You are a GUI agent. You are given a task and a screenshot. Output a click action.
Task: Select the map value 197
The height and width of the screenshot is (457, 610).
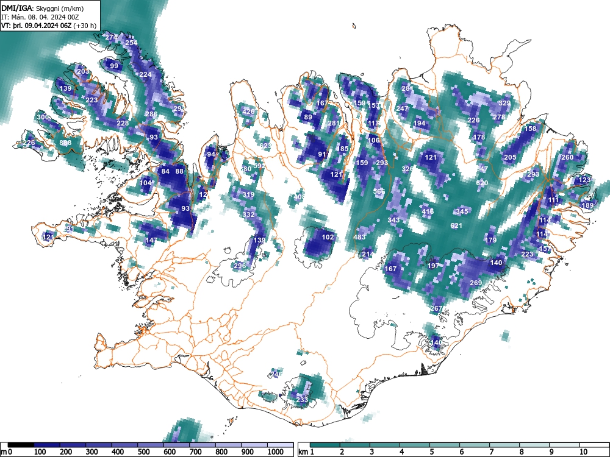[x=433, y=266]
